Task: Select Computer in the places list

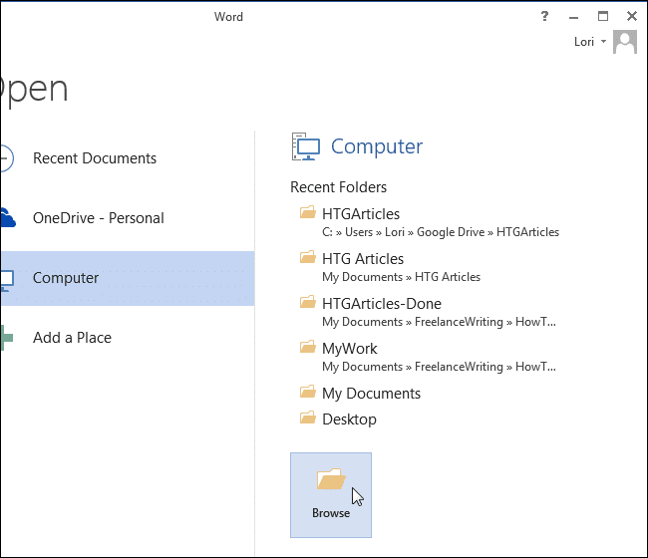Action: pos(66,278)
